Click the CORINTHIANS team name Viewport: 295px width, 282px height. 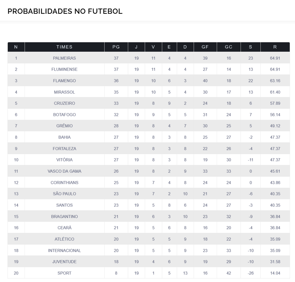coord(64,183)
